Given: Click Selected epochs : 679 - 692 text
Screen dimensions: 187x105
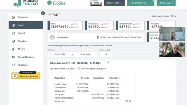Looking at the screenshot, I should coord(62,63).
